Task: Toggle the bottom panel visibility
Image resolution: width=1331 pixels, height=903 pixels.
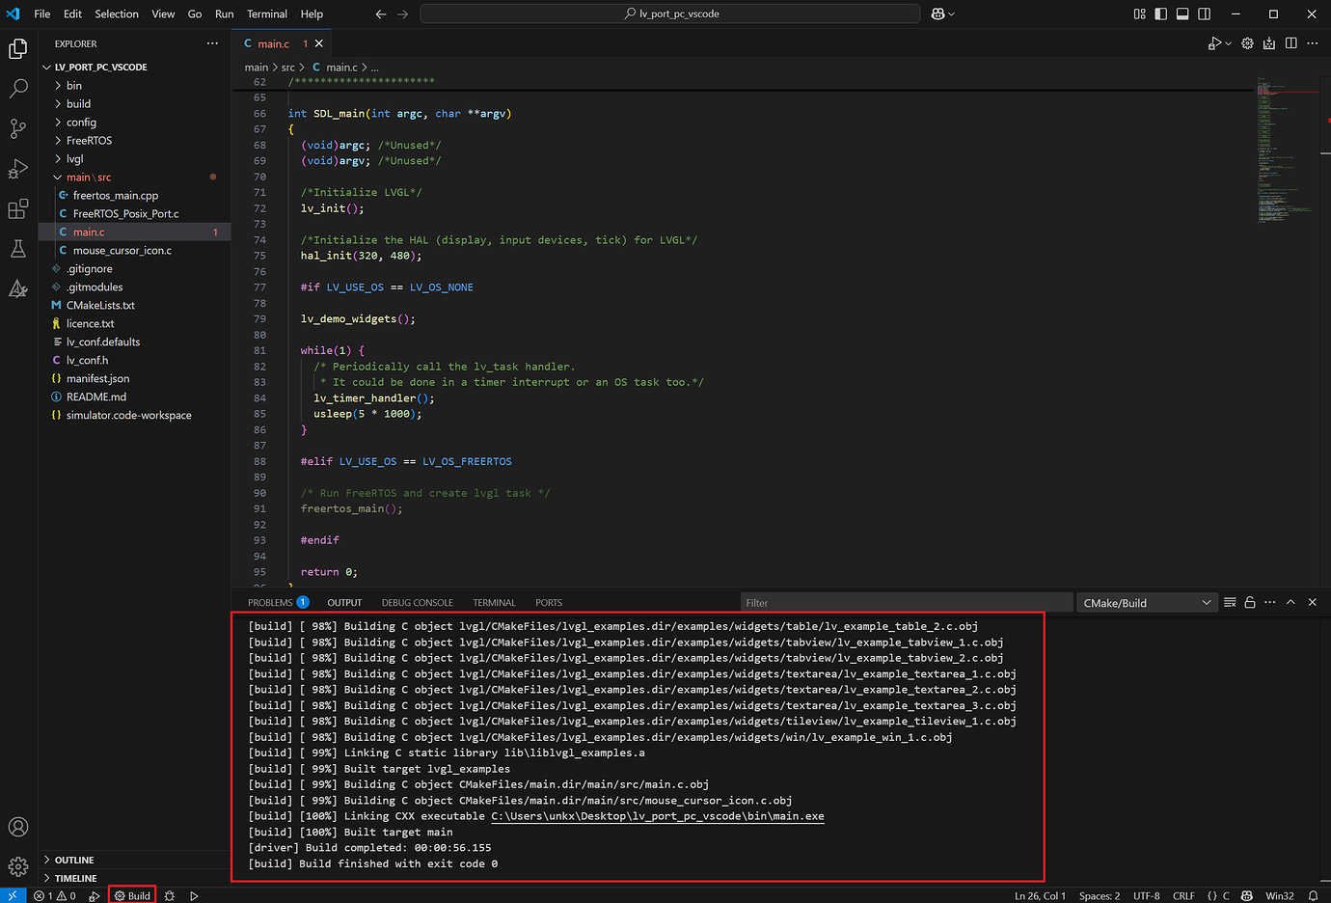Action: point(1182,14)
